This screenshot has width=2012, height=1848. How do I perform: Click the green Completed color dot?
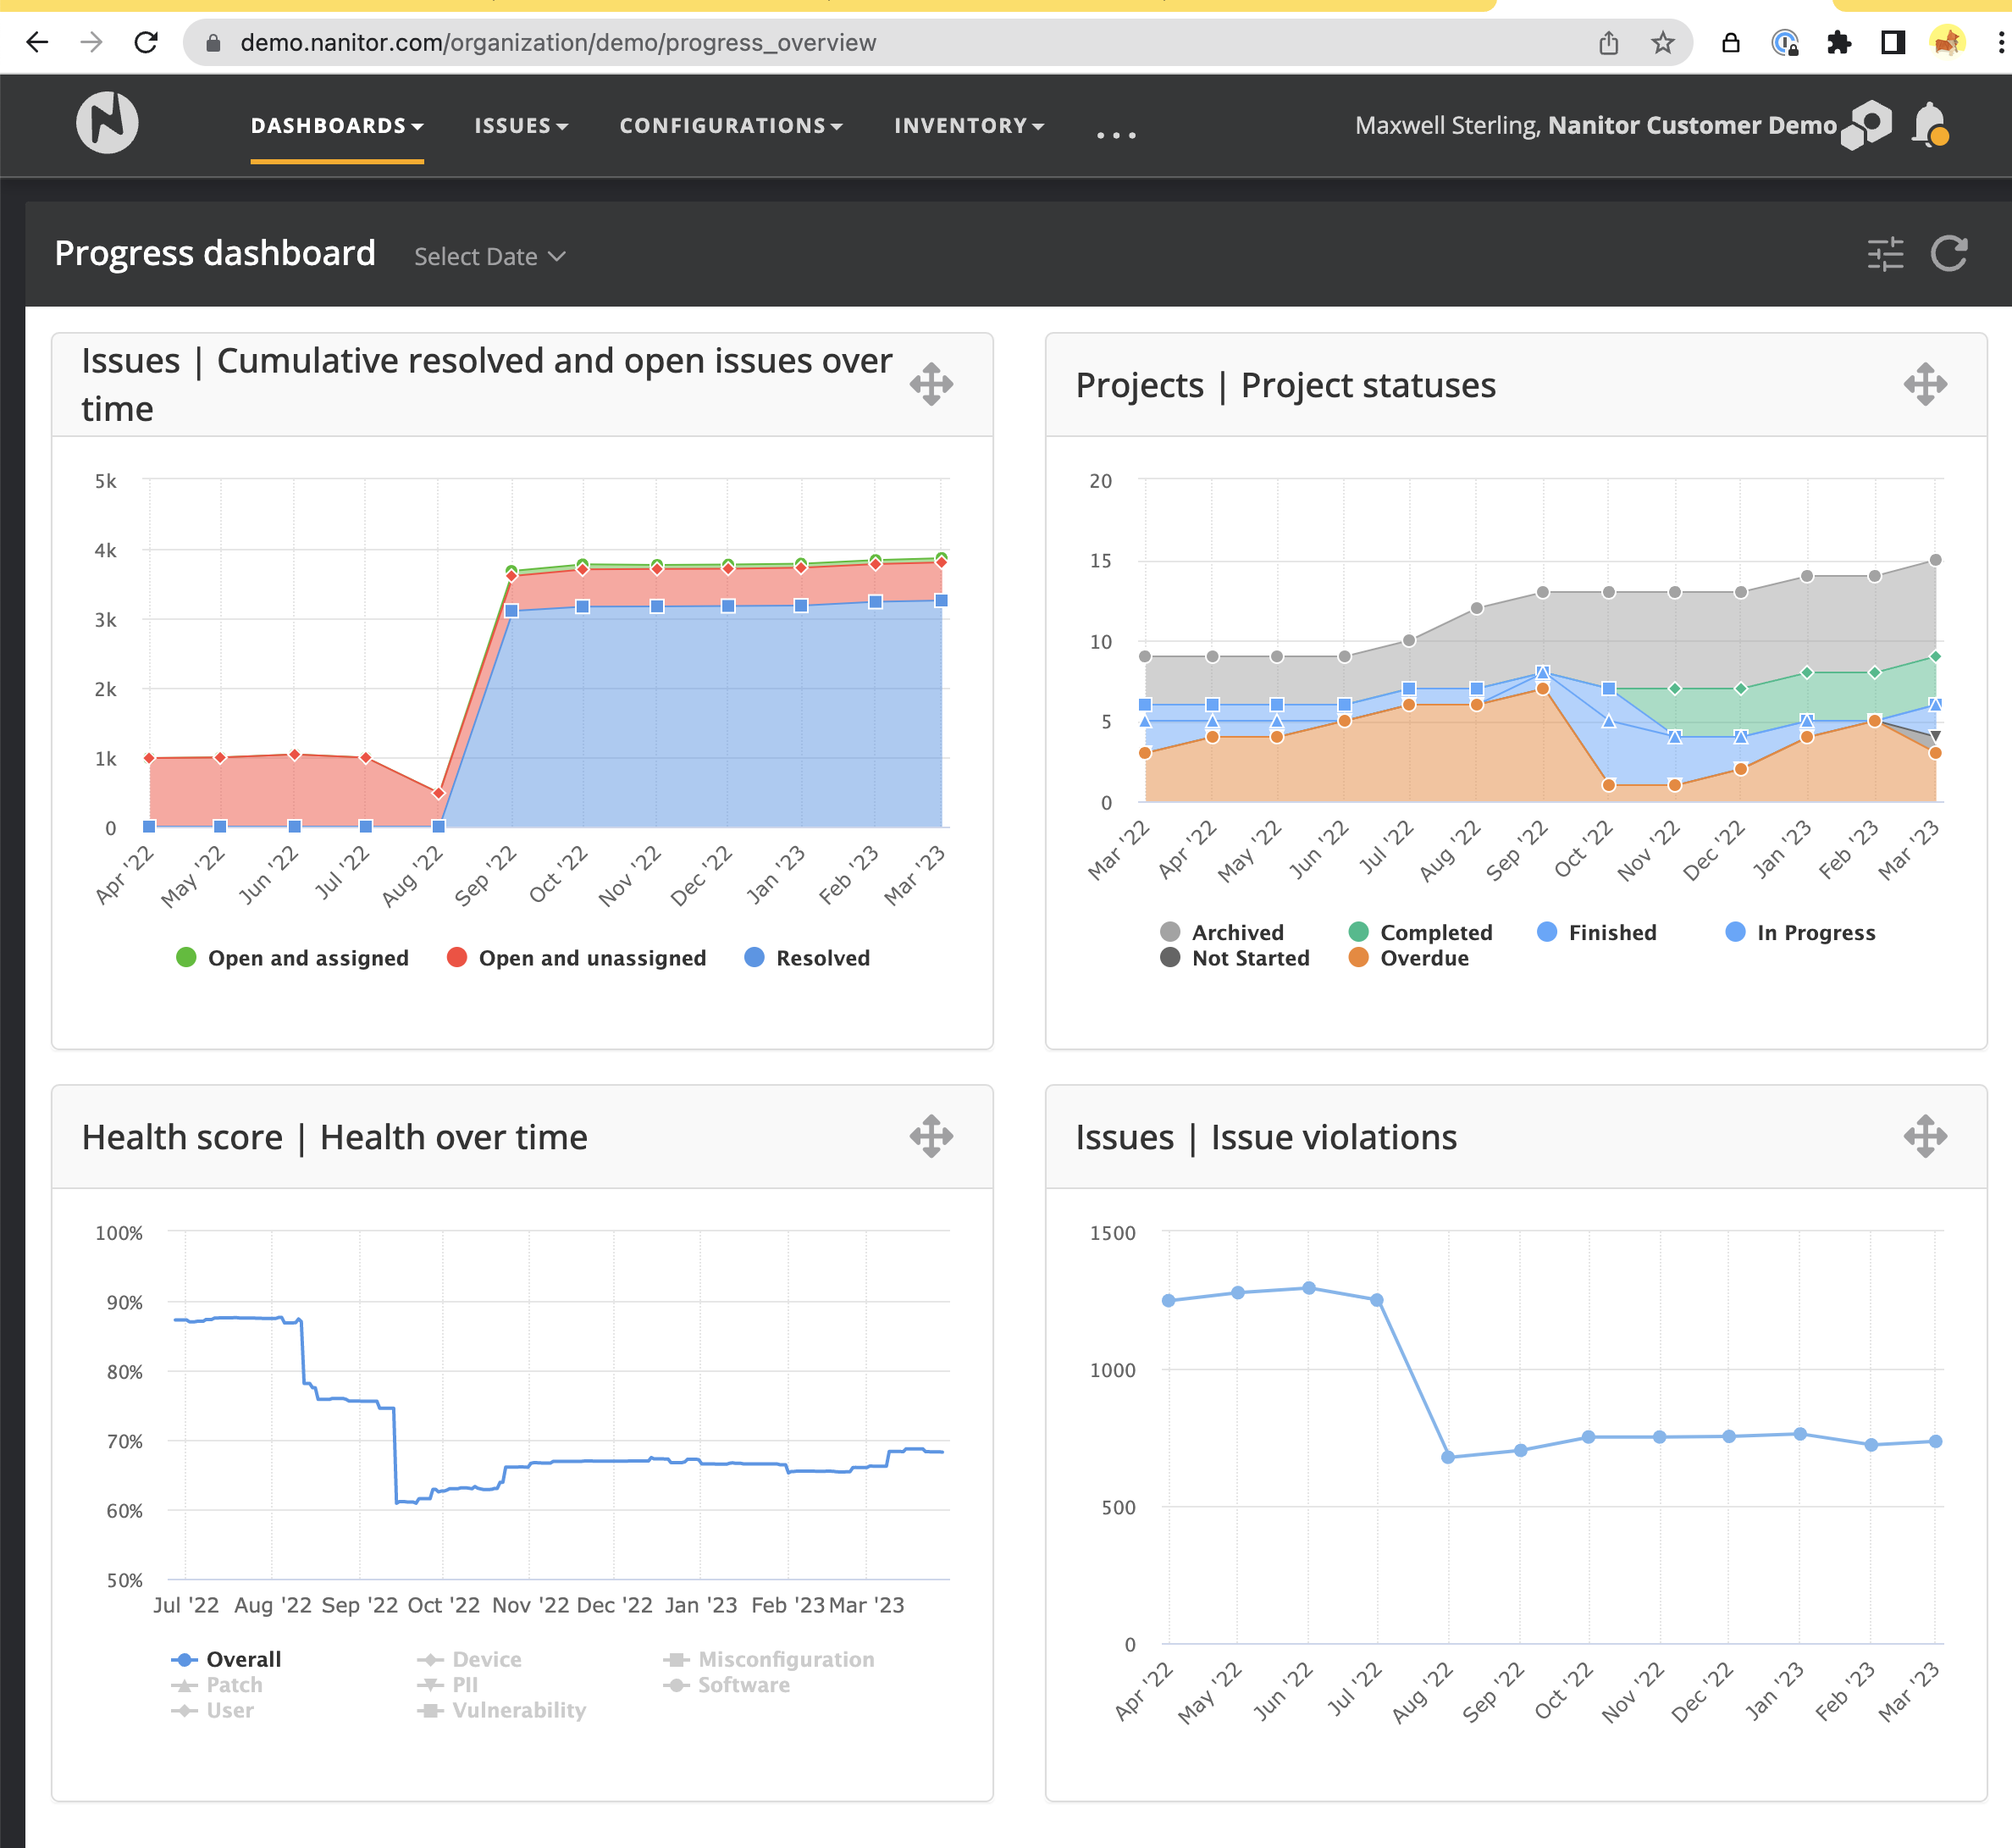(1357, 931)
